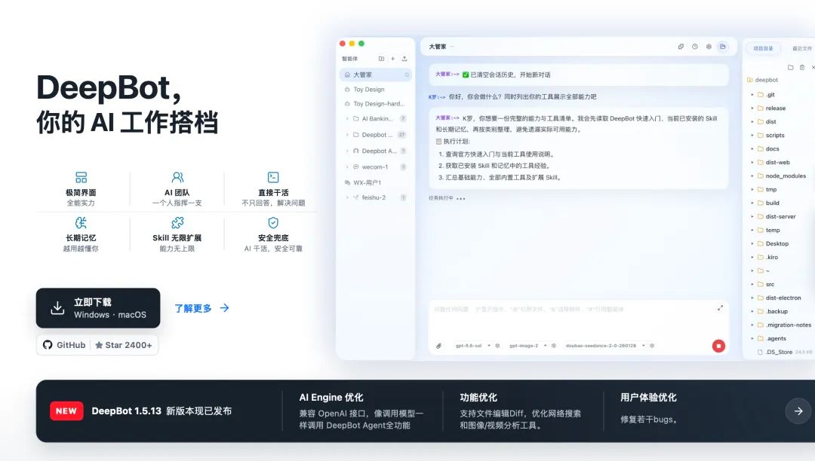Attach a file with the paperclip icon
815x461 pixels.
[x=438, y=346]
